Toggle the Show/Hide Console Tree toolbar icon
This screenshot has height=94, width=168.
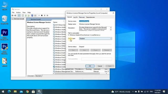[19, 15]
